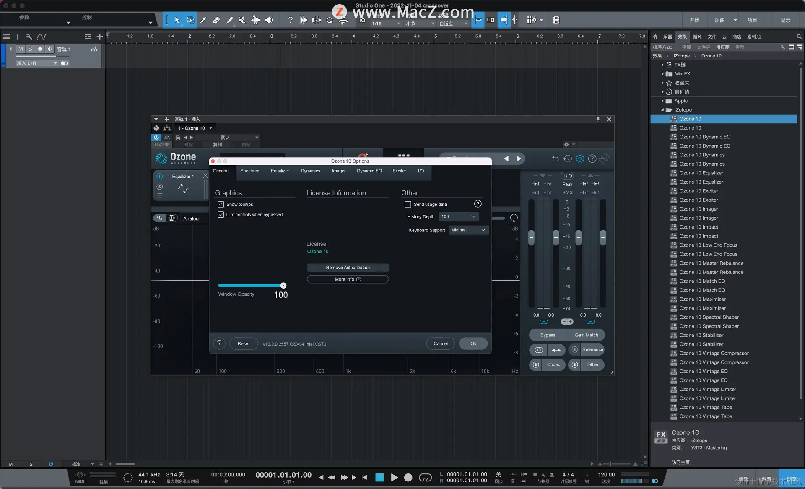Open the Keyboard Support dropdown
The height and width of the screenshot is (489, 805).
pos(468,230)
